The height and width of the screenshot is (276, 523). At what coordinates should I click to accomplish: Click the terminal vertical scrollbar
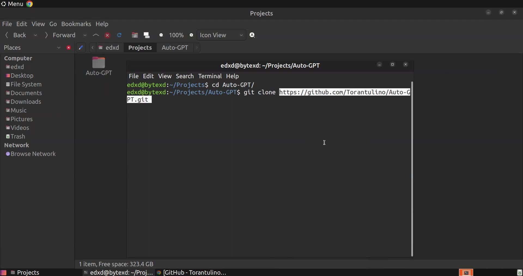(x=412, y=169)
